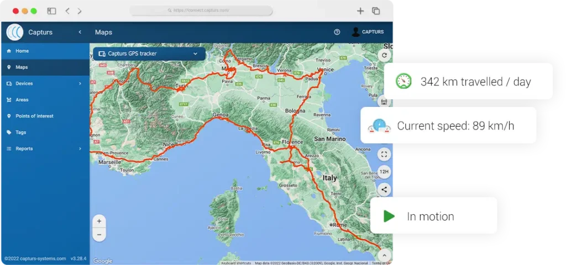Image resolution: width=566 pixels, height=265 pixels.
Task: Open Tags in the sidebar
Action: [x=45, y=132]
